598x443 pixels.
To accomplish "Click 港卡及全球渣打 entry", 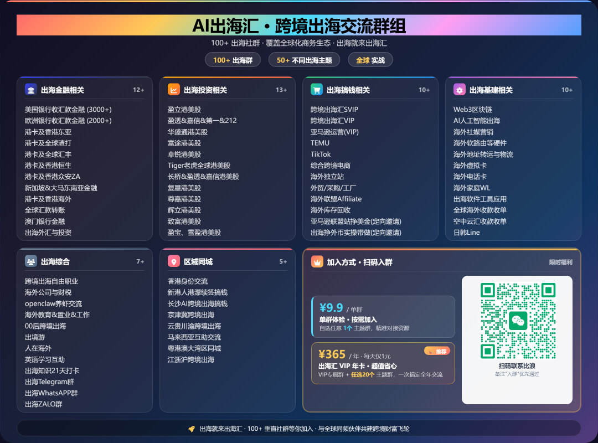I will (x=48, y=143).
